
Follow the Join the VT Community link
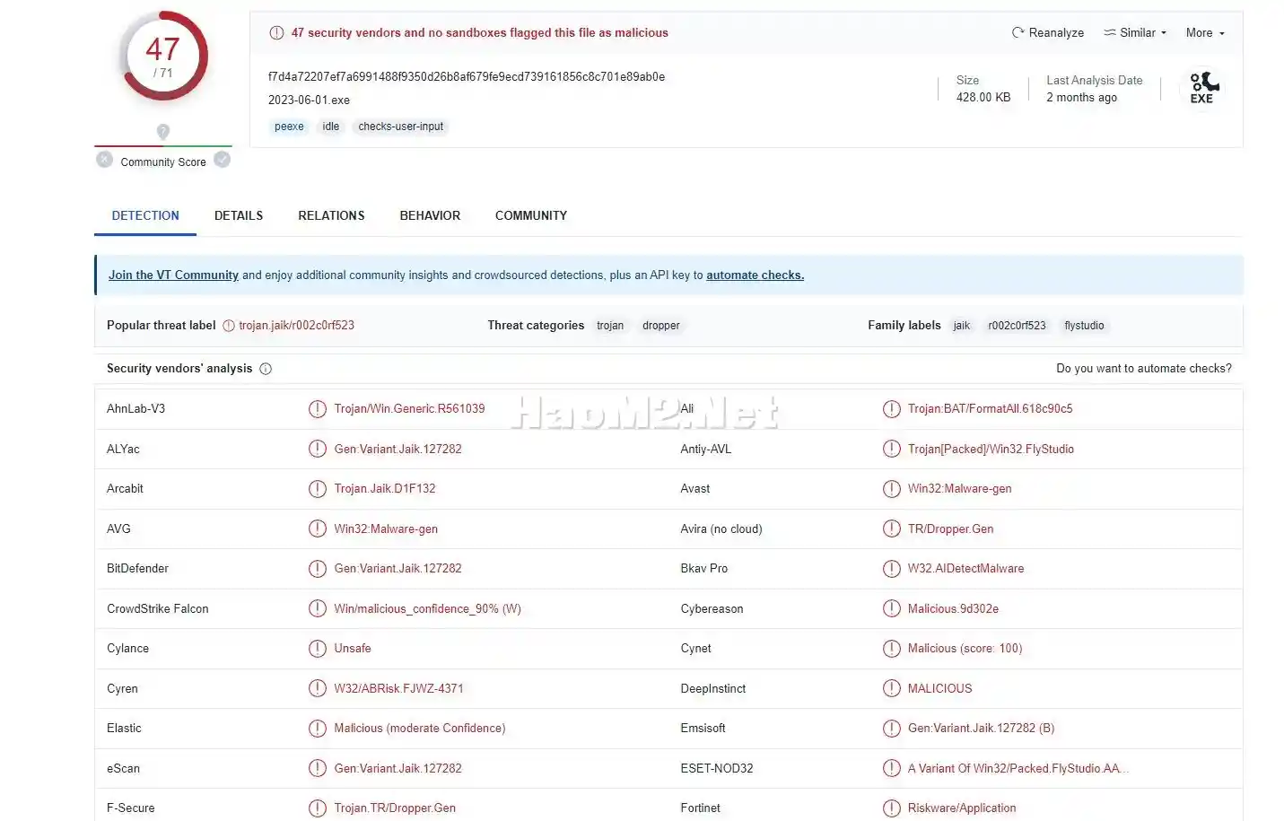coord(173,275)
